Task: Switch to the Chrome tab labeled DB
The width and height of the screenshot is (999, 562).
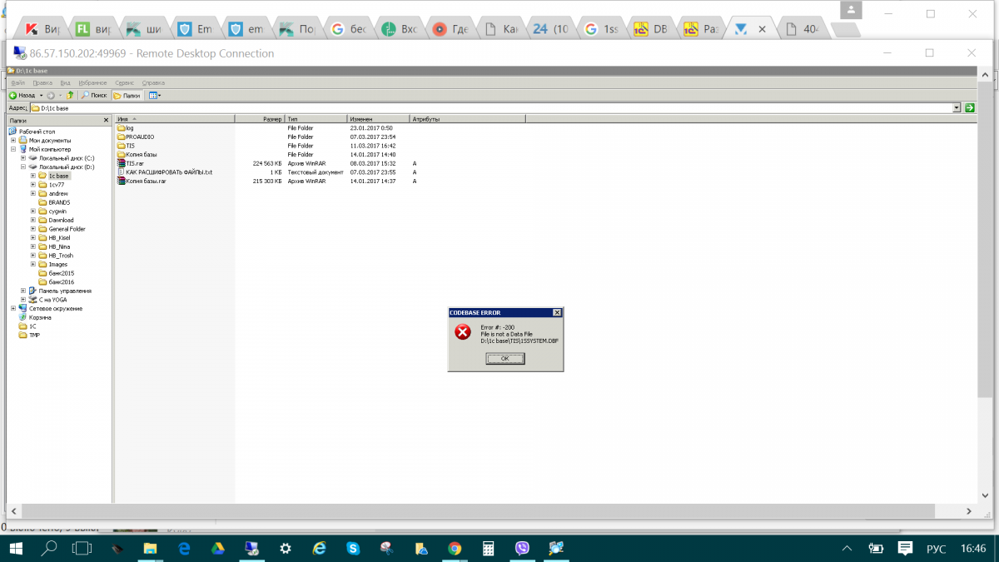Action: pos(651,29)
